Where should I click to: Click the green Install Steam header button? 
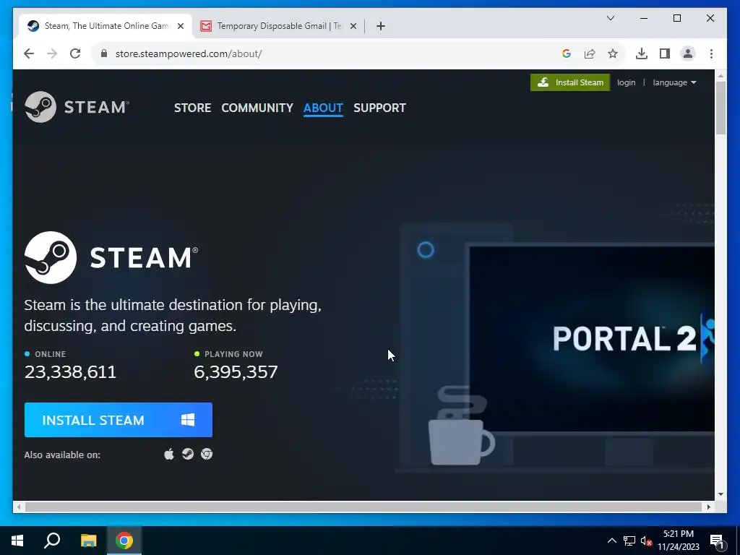click(x=570, y=82)
